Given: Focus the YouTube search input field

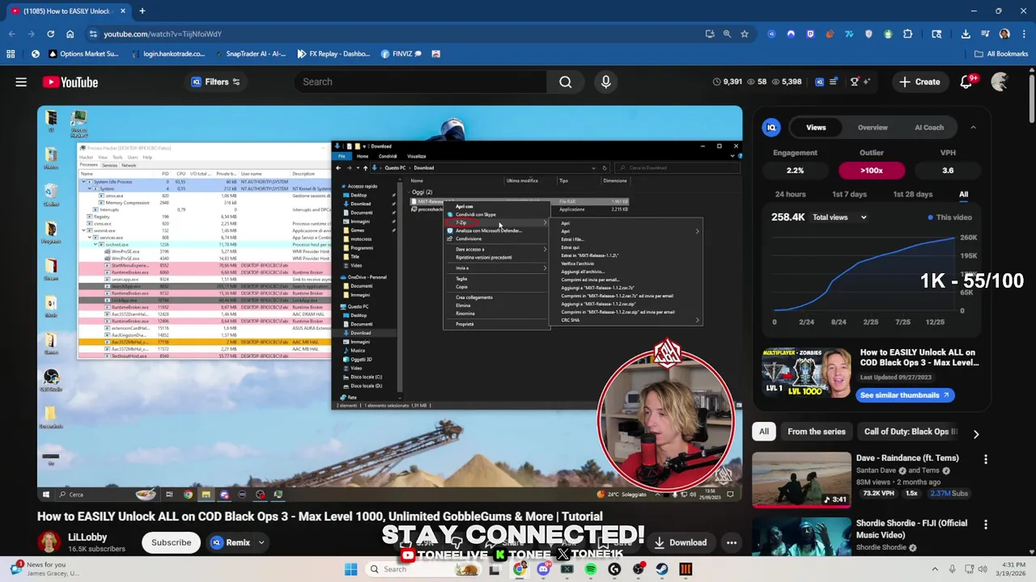Looking at the screenshot, I should pyautogui.click(x=419, y=82).
